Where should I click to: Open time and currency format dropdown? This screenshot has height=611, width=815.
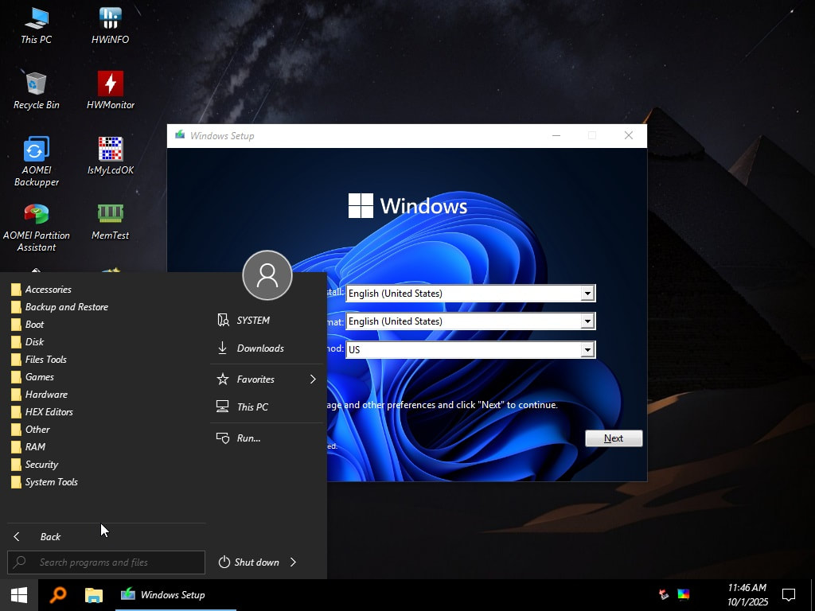587,321
